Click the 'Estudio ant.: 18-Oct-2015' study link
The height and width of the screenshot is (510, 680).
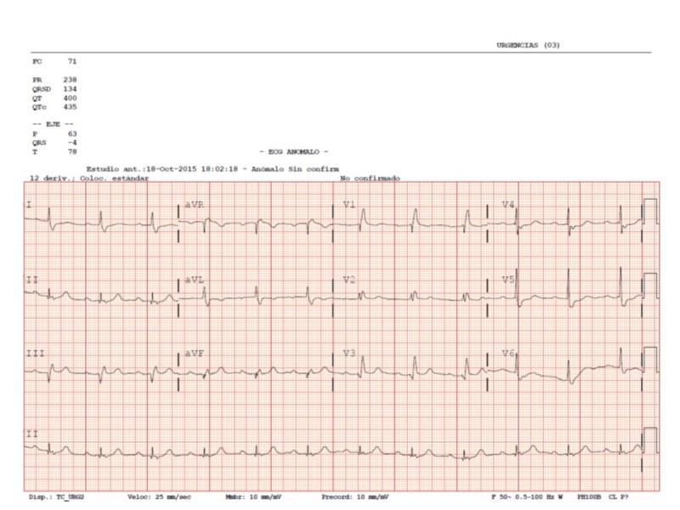pos(127,168)
